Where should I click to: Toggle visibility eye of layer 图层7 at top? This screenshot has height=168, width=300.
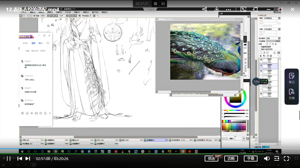pos(261,60)
